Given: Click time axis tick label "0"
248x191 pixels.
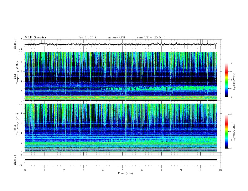Looking at the screenshot, I should (x=25, y=170).
